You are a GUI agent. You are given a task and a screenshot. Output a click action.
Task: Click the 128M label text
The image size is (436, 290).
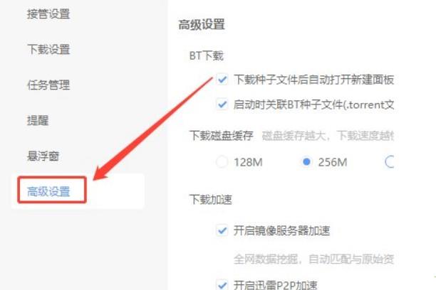tap(248, 162)
